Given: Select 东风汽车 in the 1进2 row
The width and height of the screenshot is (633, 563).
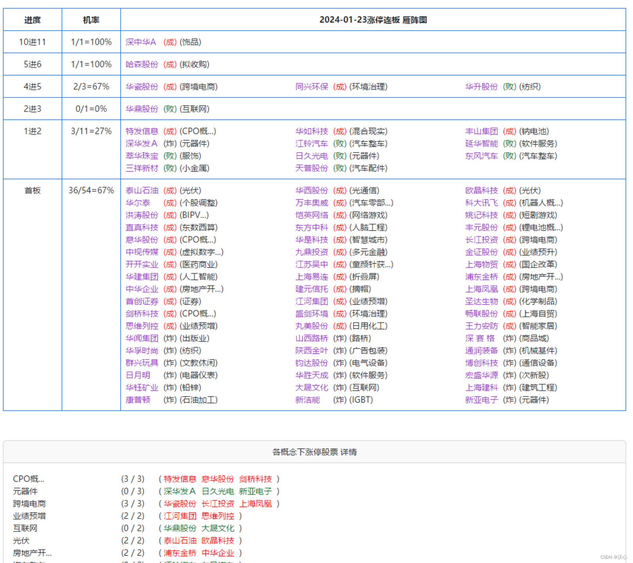Looking at the screenshot, I should click(482, 156).
